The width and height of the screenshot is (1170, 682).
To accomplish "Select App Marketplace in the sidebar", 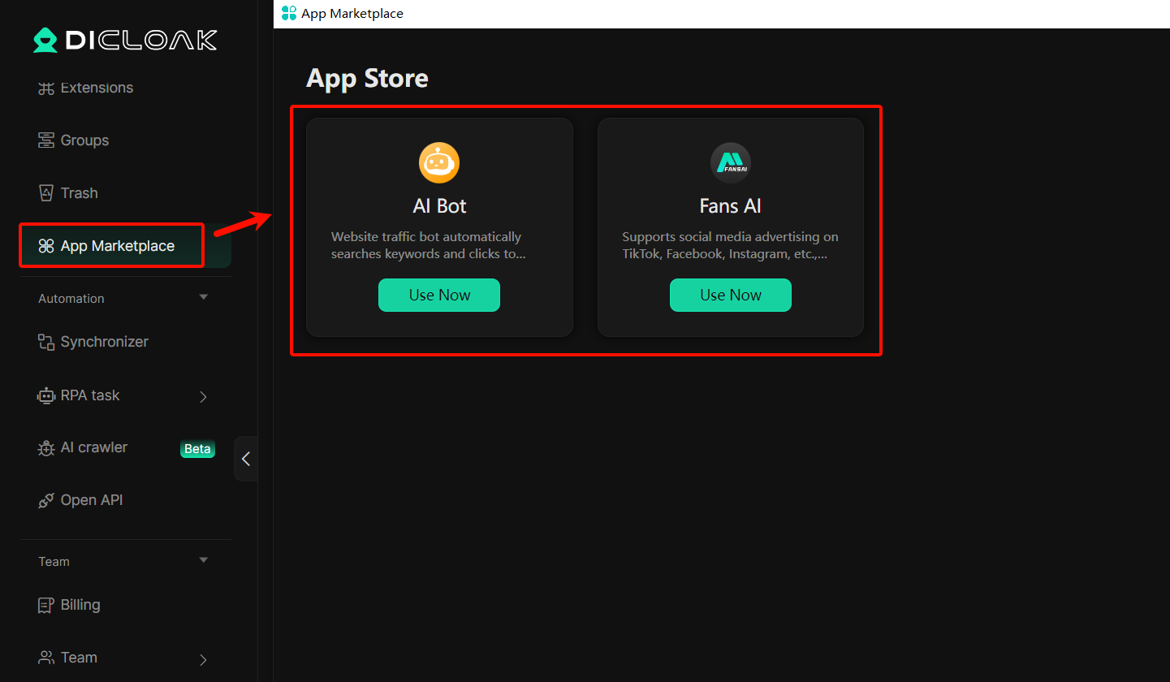I will pos(126,246).
